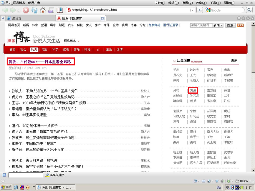Image resolution: width=255 pixels, height=191 pixels.
Task: Open the 文件(F) menu
Action: pyautogui.click(x=160, y=3)
